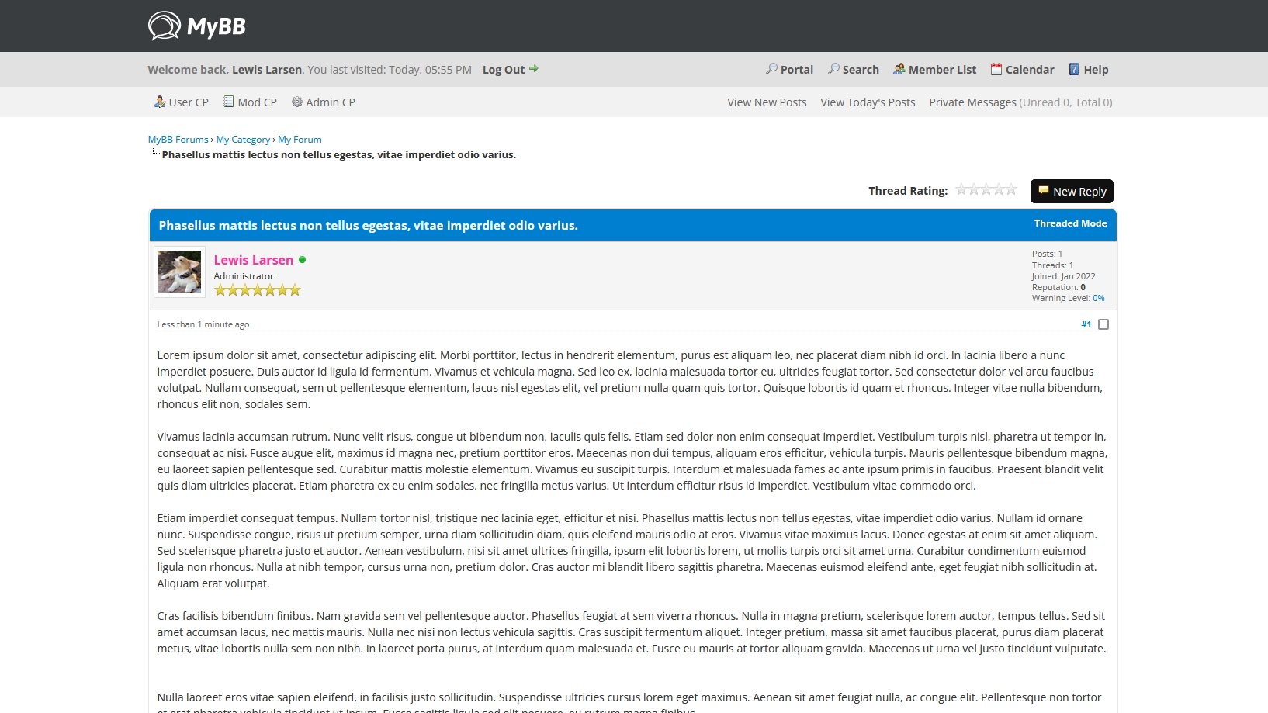The image size is (1268, 713).
Task: Click the green online status dot
Action: click(303, 260)
